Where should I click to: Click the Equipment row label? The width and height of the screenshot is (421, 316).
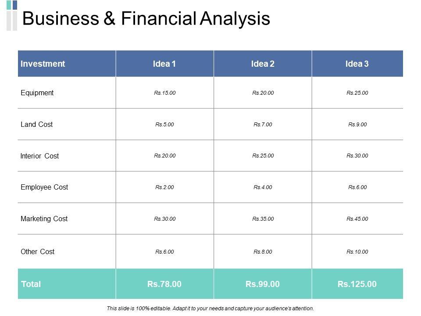(x=37, y=93)
